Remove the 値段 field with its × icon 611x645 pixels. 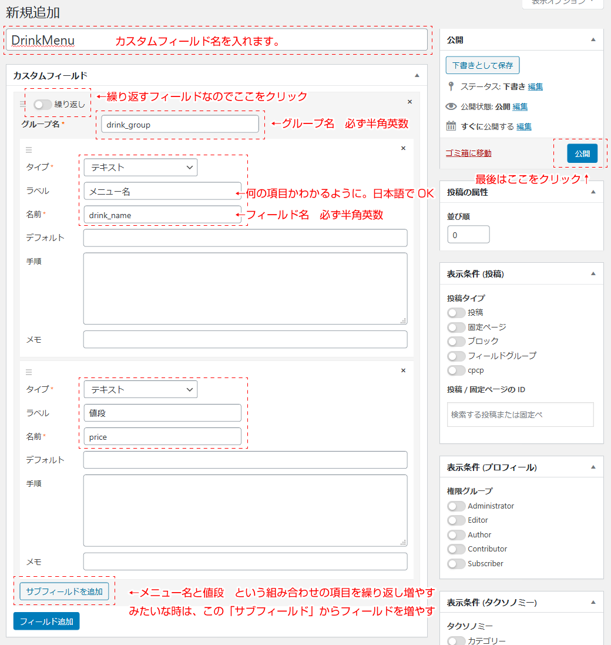point(403,370)
